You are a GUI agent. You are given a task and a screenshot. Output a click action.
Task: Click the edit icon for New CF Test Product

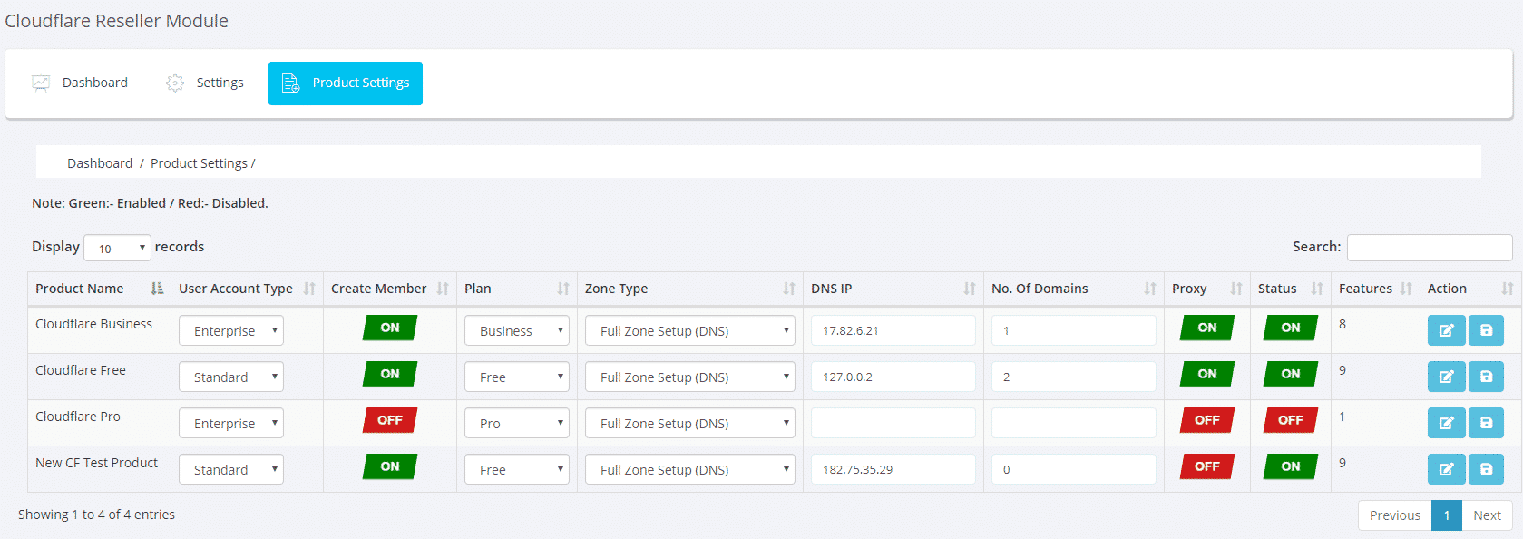1446,469
